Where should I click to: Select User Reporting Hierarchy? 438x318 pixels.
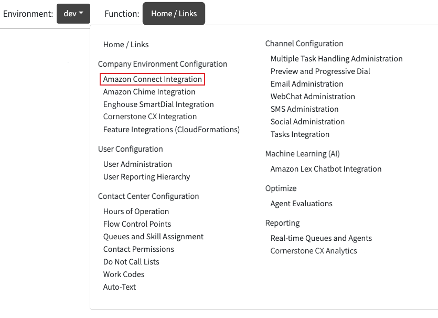[x=146, y=177]
